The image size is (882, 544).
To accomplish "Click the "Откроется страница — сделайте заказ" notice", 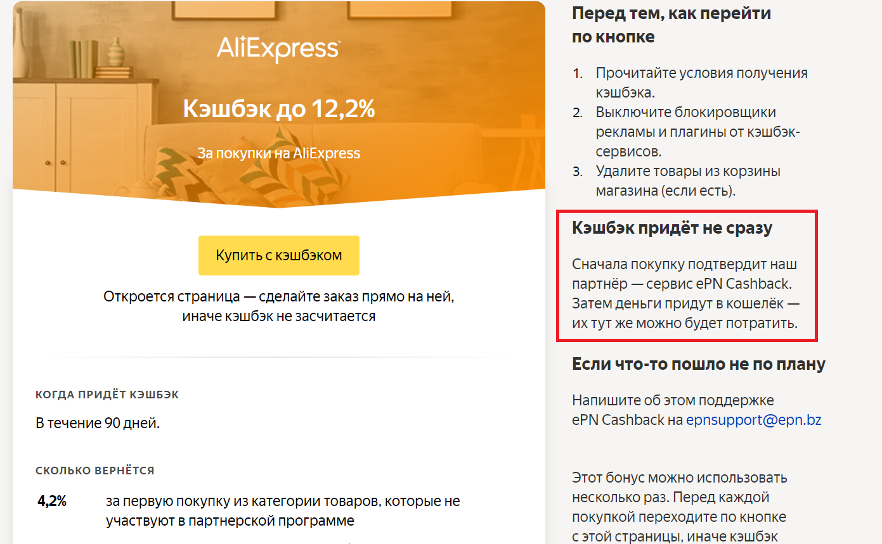I will [279, 306].
